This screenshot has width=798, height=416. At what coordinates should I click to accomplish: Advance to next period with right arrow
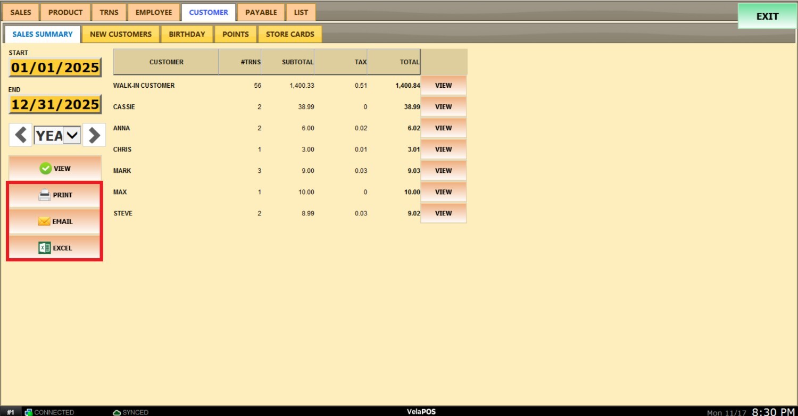(x=94, y=135)
